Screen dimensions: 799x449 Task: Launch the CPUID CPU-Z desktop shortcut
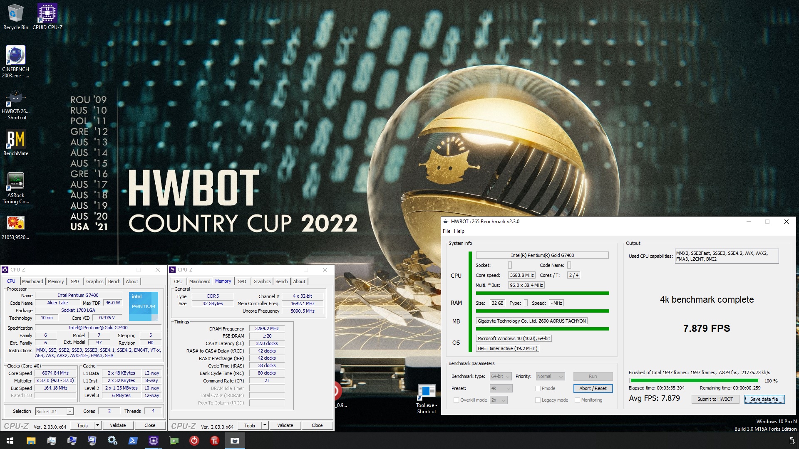pos(47,17)
